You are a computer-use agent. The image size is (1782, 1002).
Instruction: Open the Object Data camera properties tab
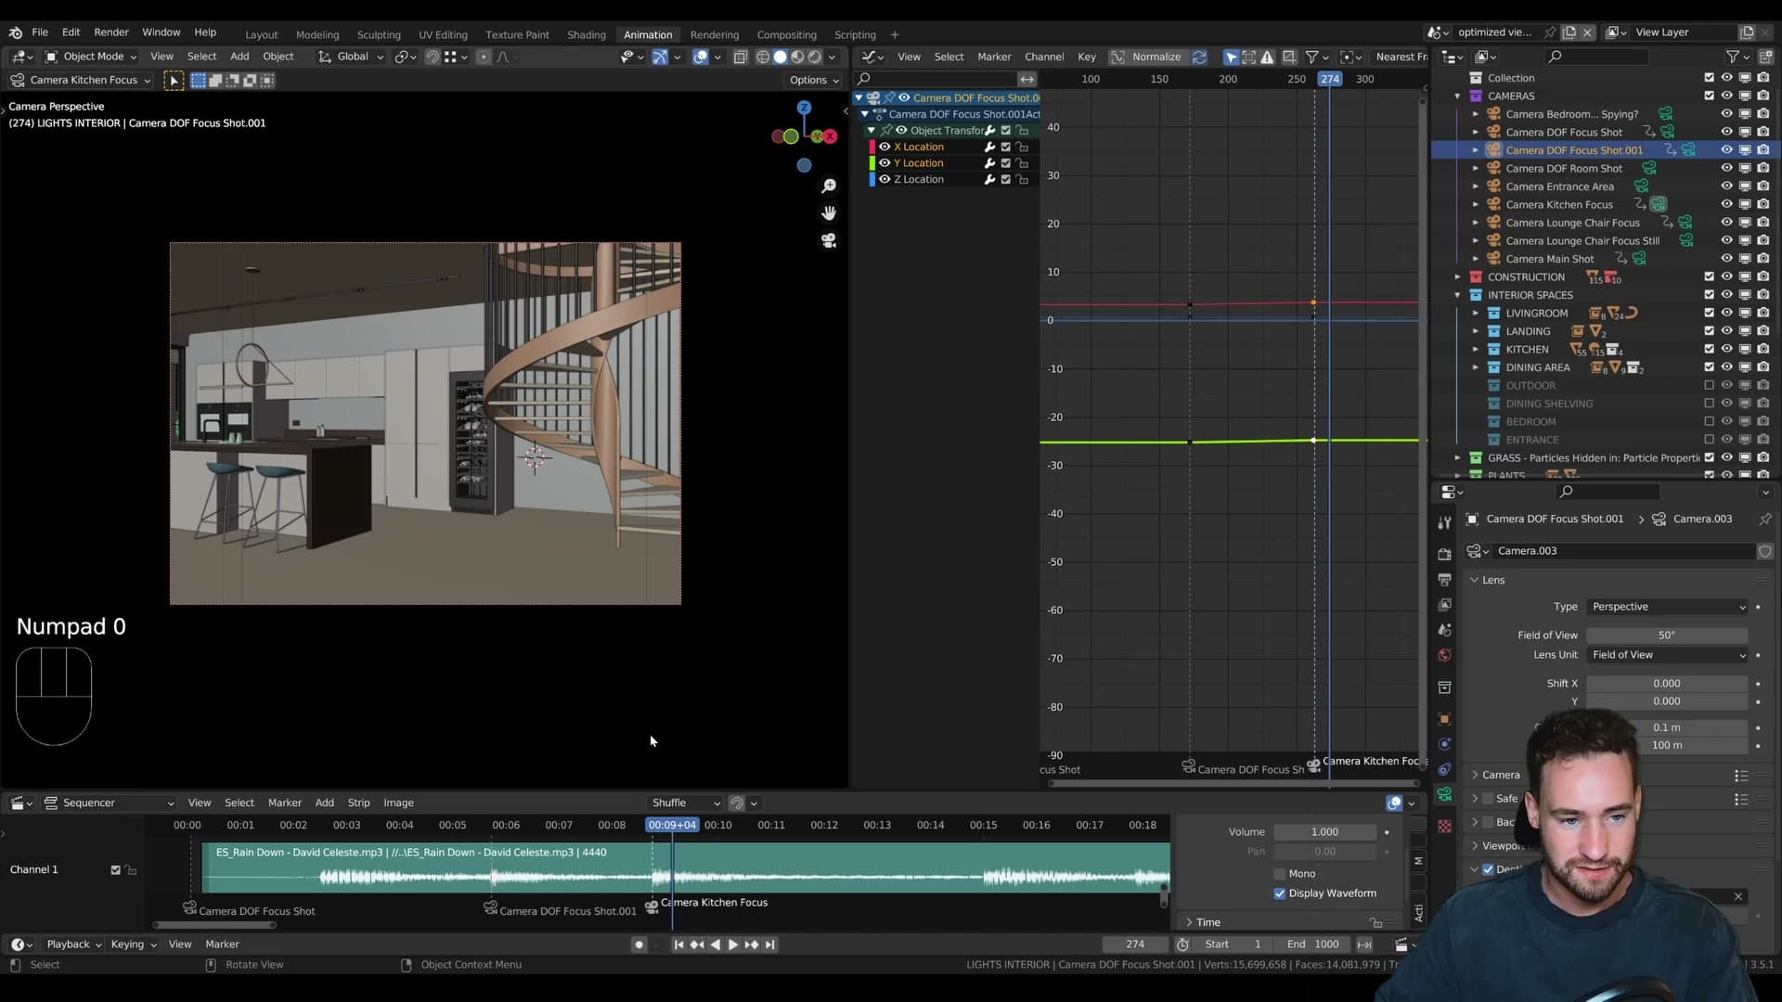coord(1444,794)
